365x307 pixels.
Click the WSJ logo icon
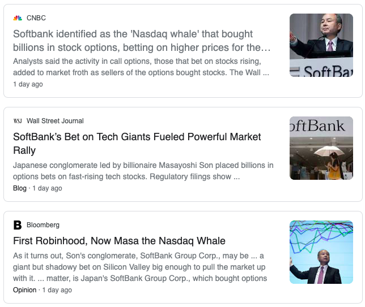point(18,121)
